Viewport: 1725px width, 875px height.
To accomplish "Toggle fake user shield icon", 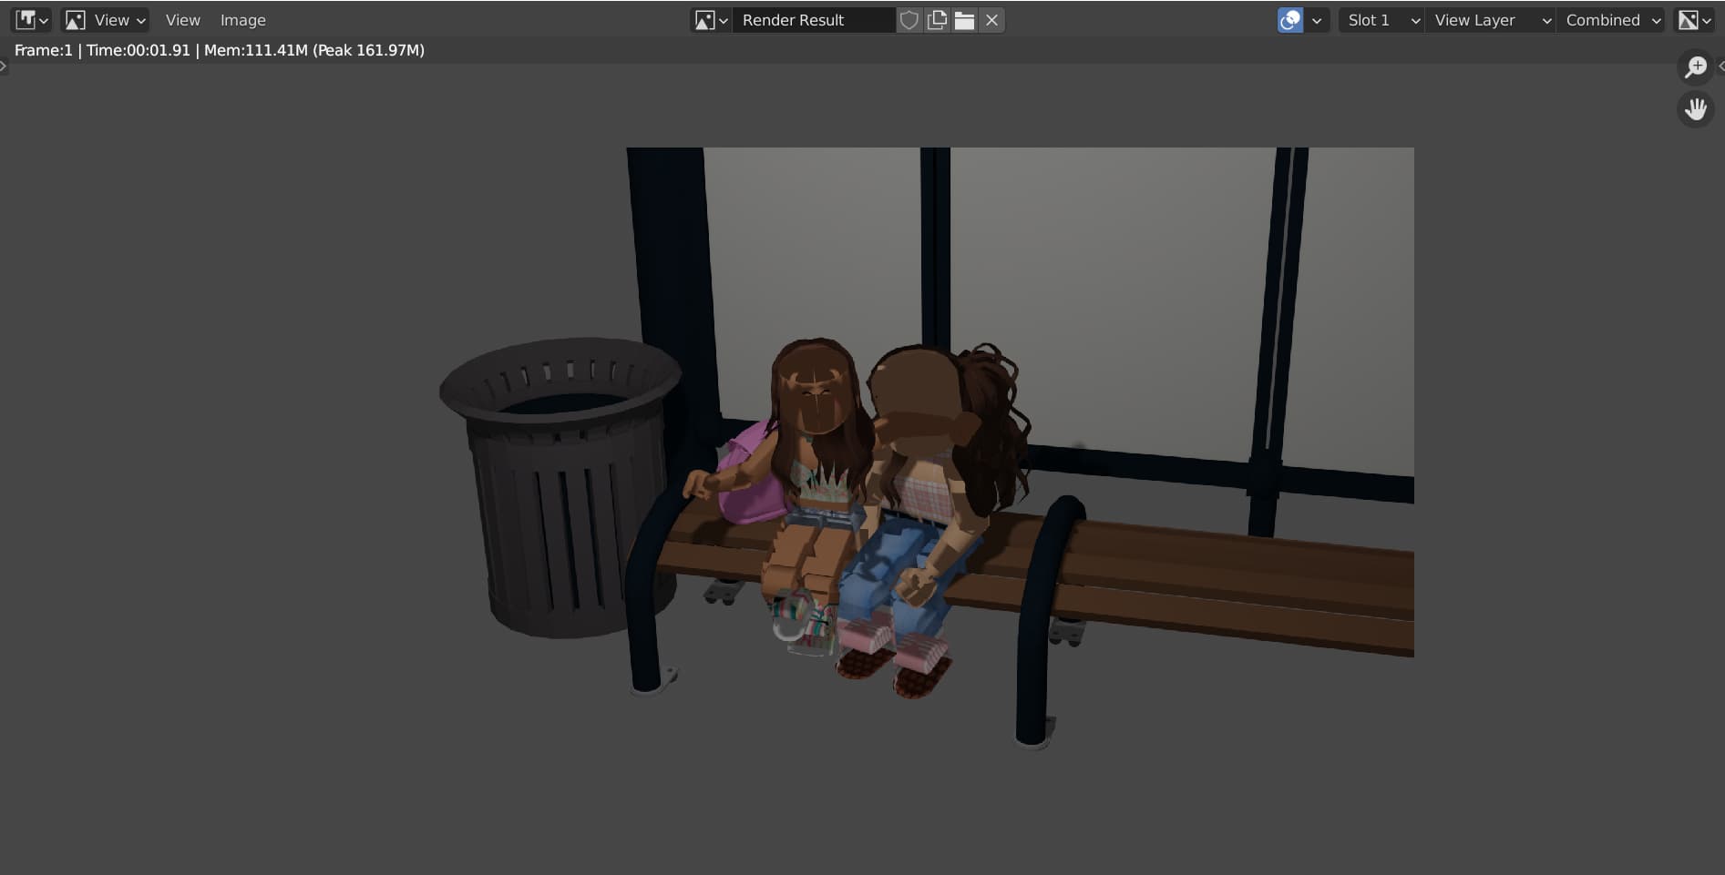I will (x=909, y=20).
